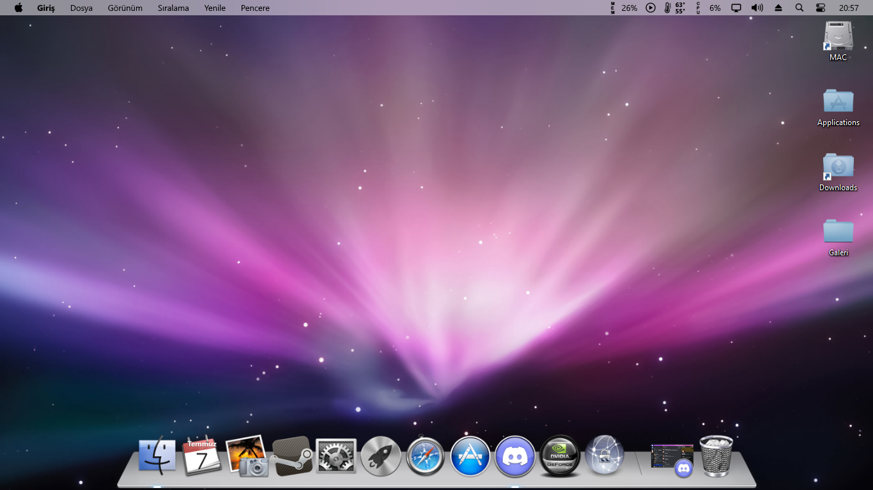The width and height of the screenshot is (873, 490).
Task: Click the CPU 6% usage indicator
Action: [708, 8]
